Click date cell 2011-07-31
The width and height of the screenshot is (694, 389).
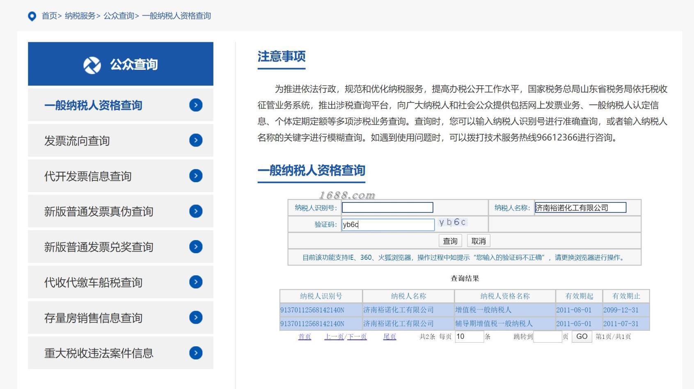coord(626,323)
